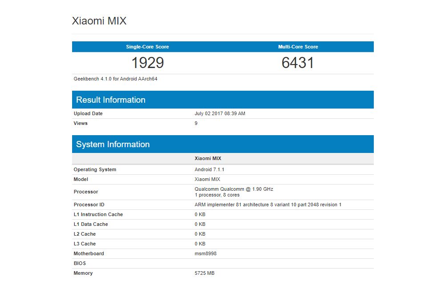
Task: Open the Xiaomi MIX page title link
Action: coord(99,21)
